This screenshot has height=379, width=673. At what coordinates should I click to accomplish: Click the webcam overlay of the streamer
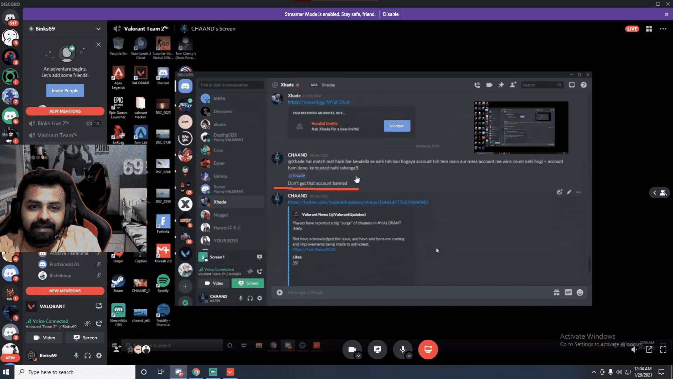[73, 198]
